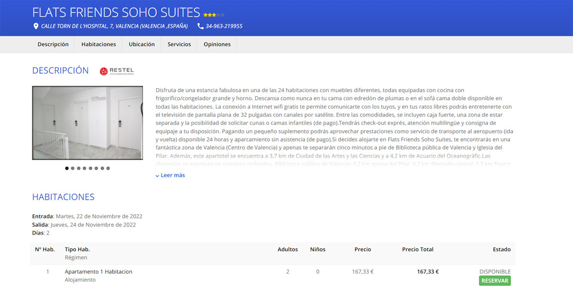Viewport: 573px width, 286px height.
Task: Click the DESCRIPCIÓN section heading
Action: pos(60,71)
